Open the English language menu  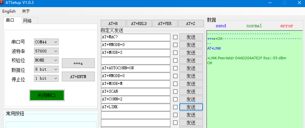click(9, 11)
